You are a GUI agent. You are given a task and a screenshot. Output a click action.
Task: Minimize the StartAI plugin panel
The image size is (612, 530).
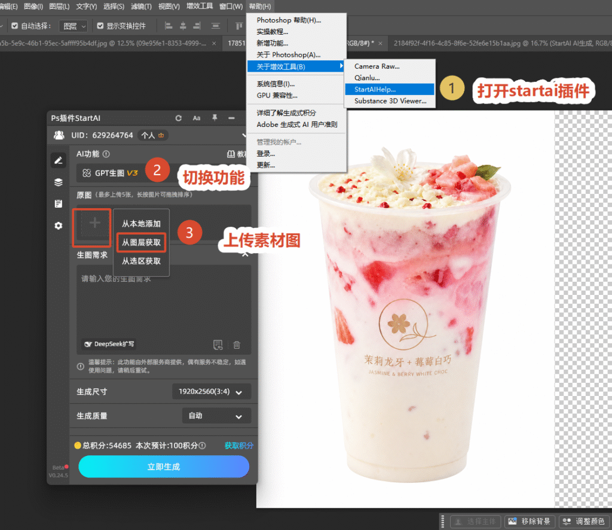pyautogui.click(x=231, y=118)
